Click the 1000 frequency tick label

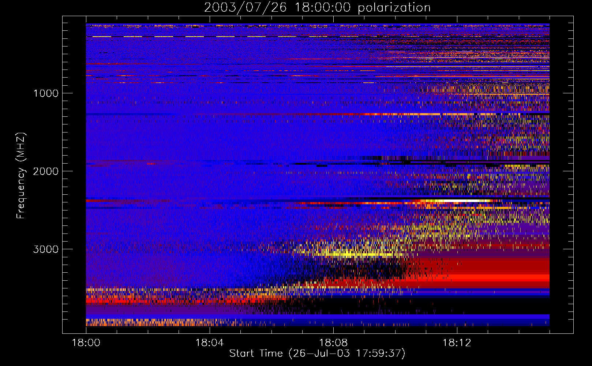point(46,93)
